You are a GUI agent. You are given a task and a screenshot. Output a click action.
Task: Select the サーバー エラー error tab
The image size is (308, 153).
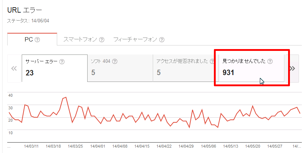[x=54, y=68]
